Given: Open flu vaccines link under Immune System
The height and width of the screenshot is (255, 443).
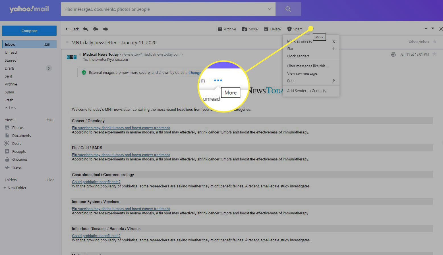Looking at the screenshot, I should point(121,209).
